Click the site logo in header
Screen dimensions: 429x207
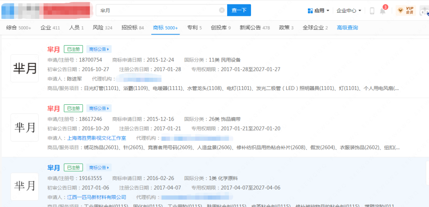(46, 10)
